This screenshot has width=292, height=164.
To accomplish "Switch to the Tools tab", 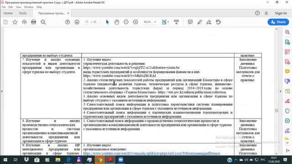I will coord(23,13).
